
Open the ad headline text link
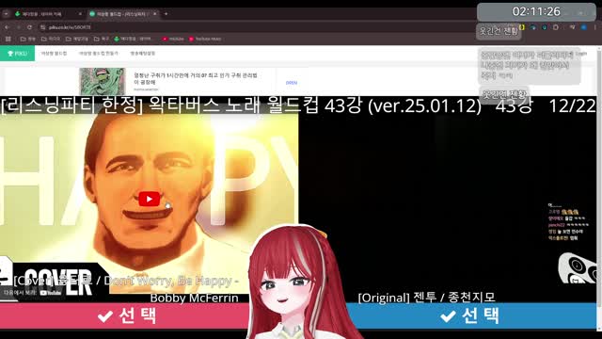pyautogui.click(x=196, y=78)
